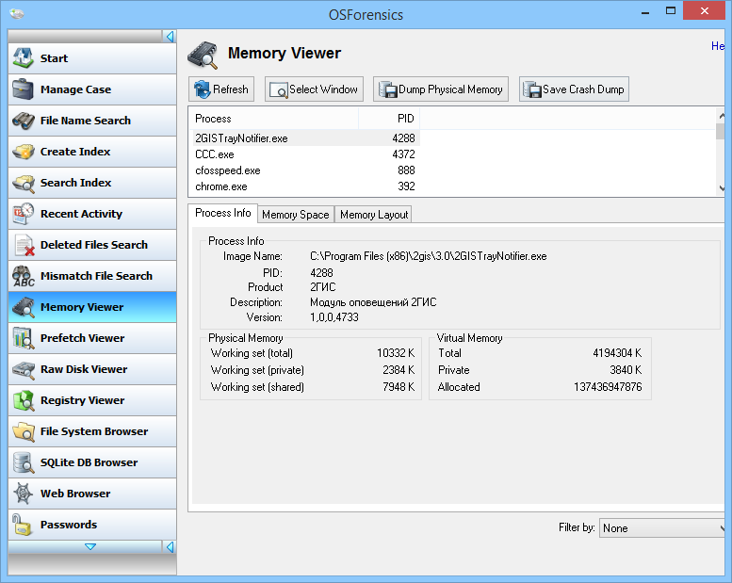This screenshot has height=583, width=732.
Task: Maximize the OSForensics window
Action: (x=671, y=11)
